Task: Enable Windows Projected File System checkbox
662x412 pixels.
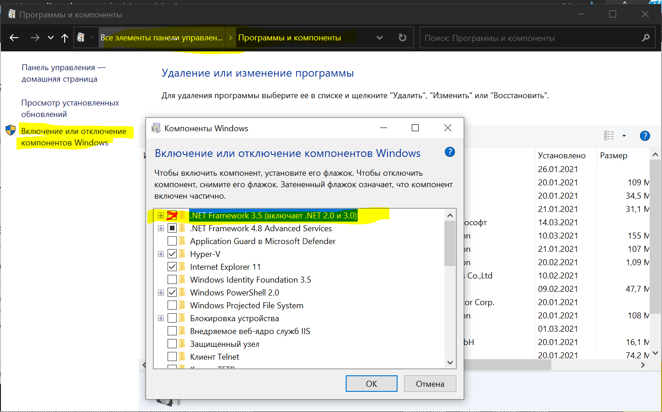Action: (172, 305)
